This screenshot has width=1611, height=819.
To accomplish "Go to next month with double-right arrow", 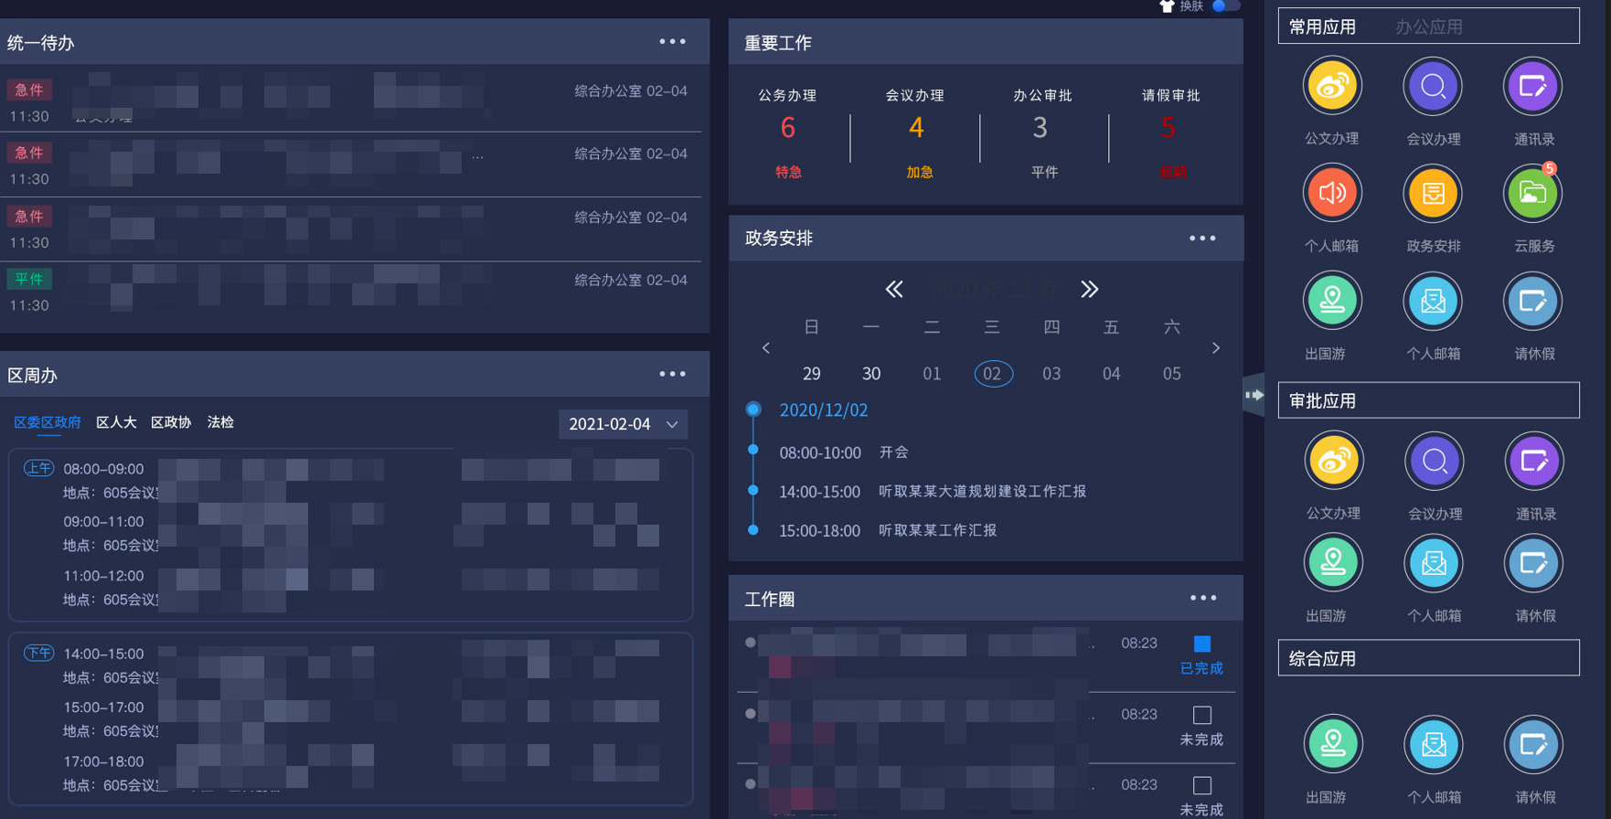I will [x=1089, y=290].
